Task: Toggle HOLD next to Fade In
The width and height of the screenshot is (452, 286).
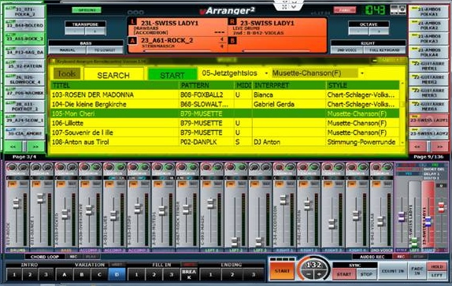Action: click(x=437, y=266)
